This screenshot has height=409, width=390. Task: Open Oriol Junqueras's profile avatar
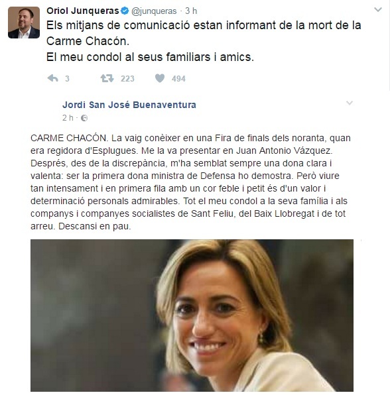pyautogui.click(x=24, y=23)
